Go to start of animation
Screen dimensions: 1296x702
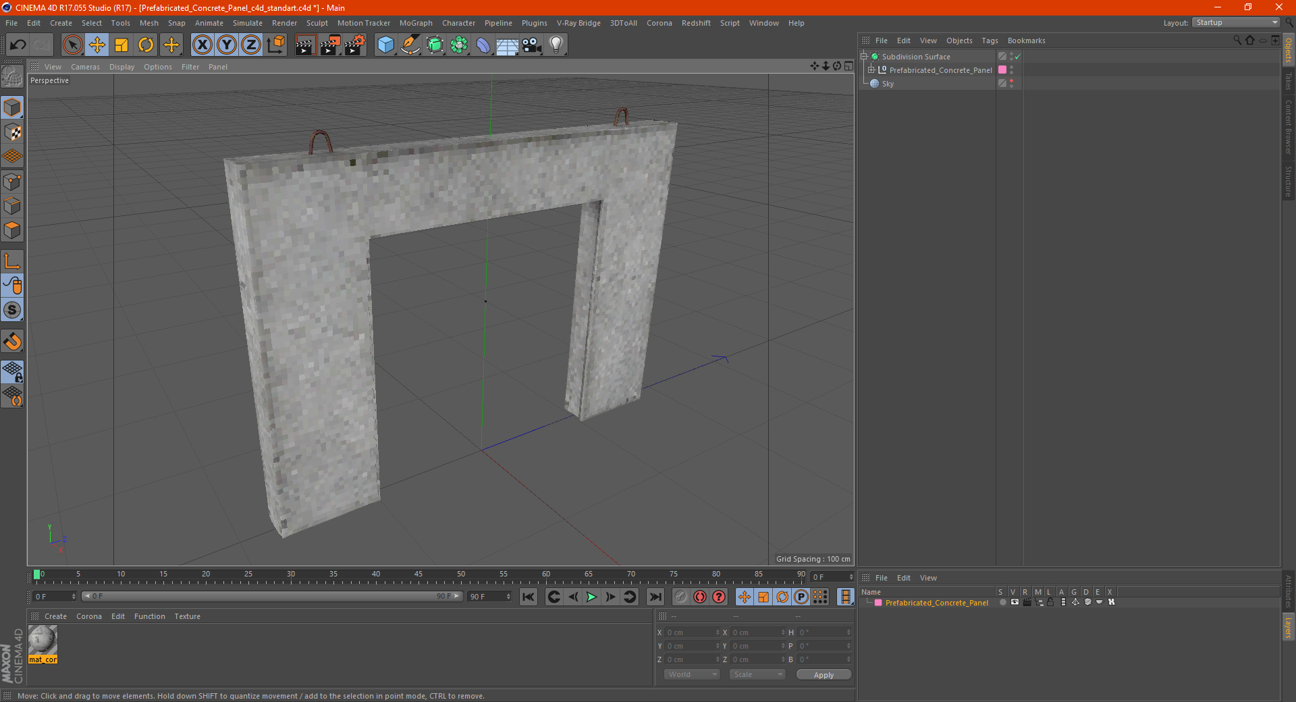[x=529, y=597]
